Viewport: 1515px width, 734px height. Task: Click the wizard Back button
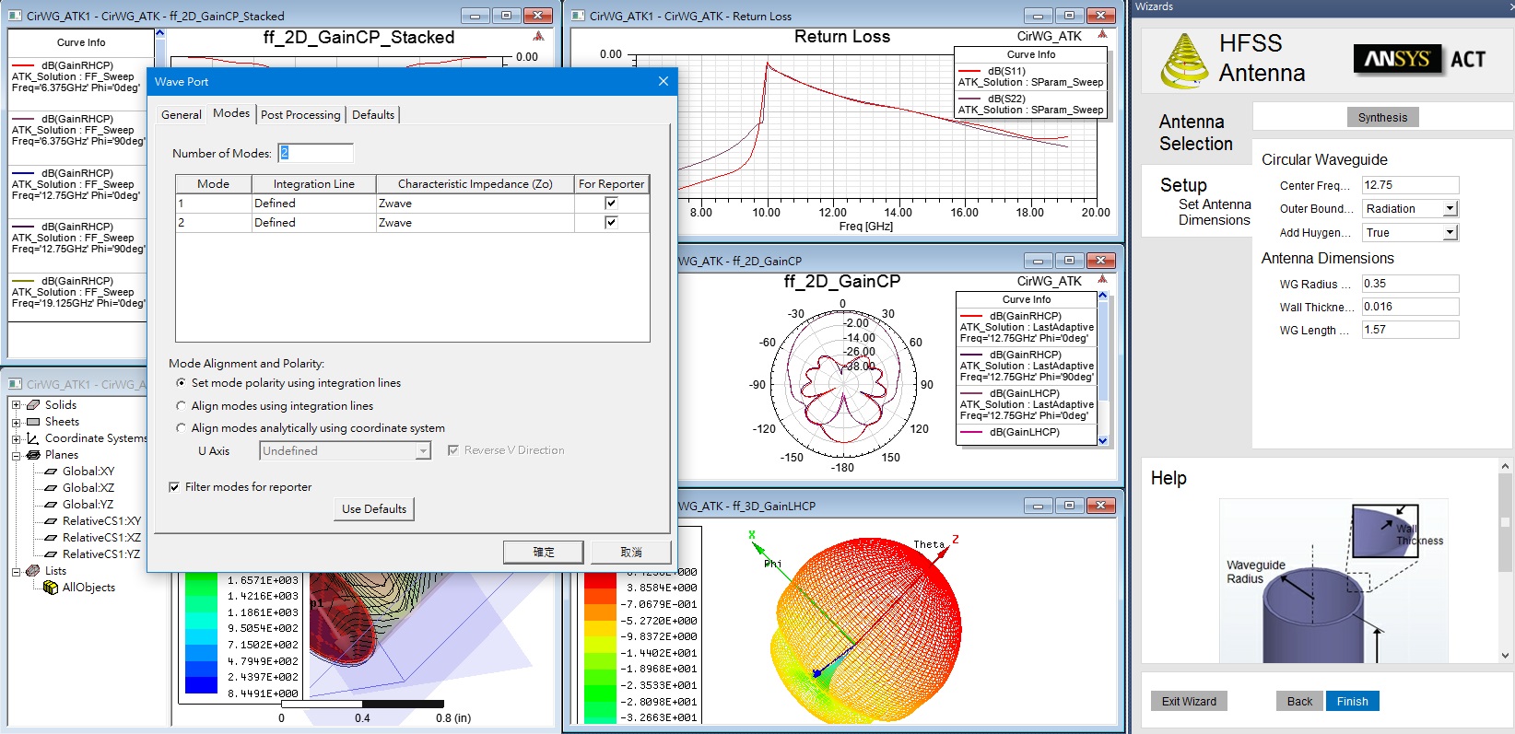click(1299, 702)
